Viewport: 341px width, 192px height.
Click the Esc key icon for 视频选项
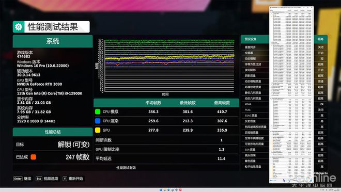(x=39, y=179)
